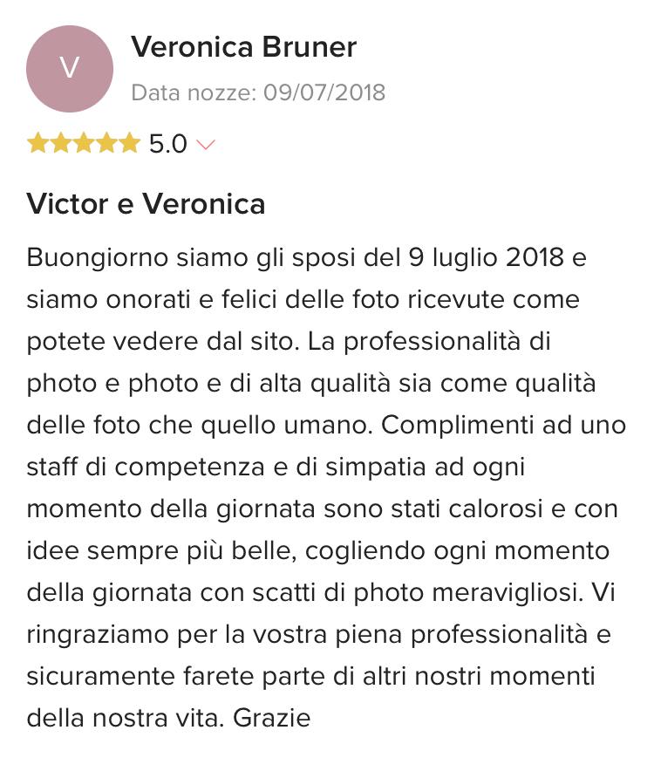This screenshot has height=778, width=654.
Task: Click the "Complimenti ad uno" text
Action: [504, 425]
